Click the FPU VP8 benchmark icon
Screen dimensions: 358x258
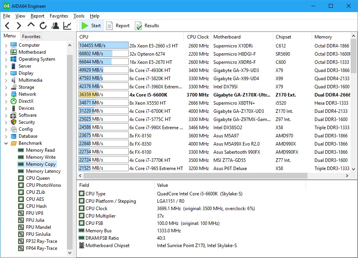[21, 213]
